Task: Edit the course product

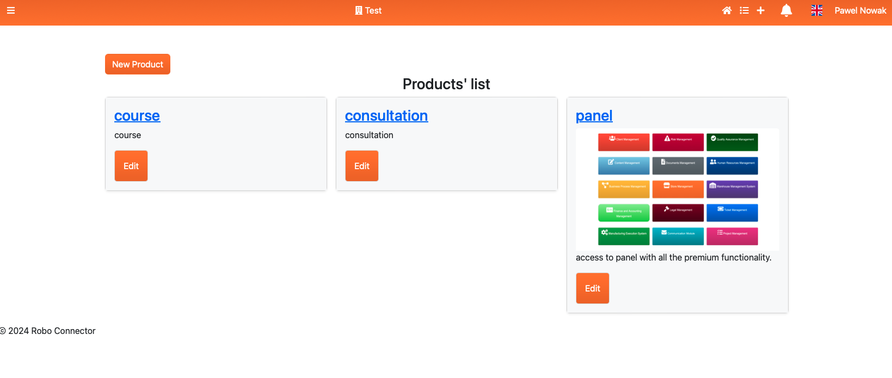Action: pyautogui.click(x=131, y=166)
